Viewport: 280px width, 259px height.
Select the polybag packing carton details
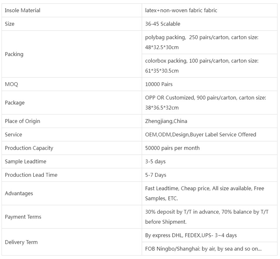(x=202, y=42)
